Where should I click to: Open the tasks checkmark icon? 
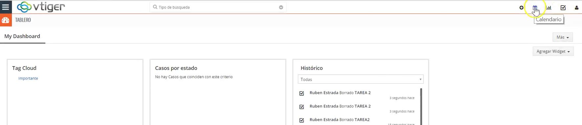tap(563, 8)
